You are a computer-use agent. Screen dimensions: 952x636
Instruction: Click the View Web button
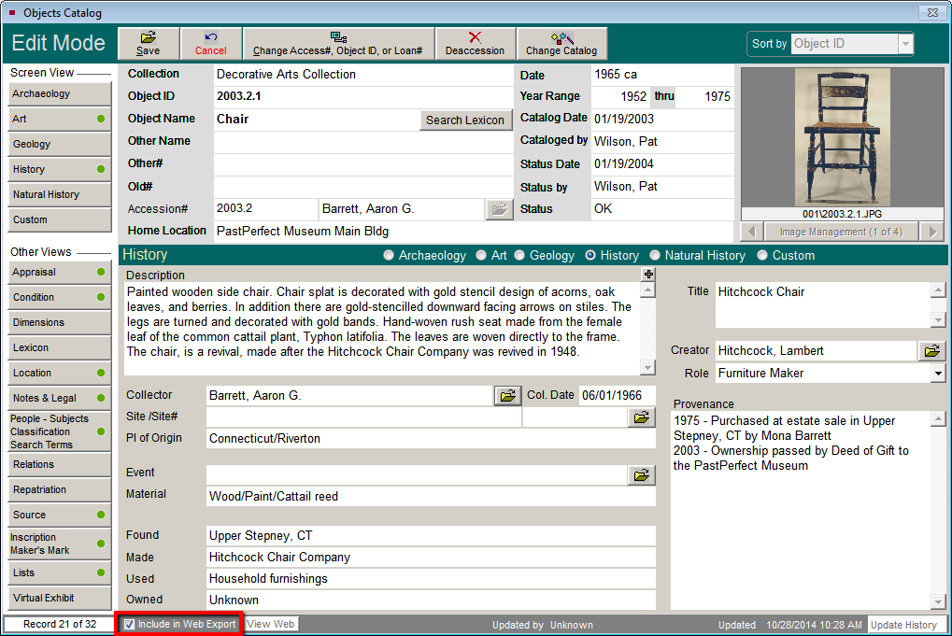(270, 624)
